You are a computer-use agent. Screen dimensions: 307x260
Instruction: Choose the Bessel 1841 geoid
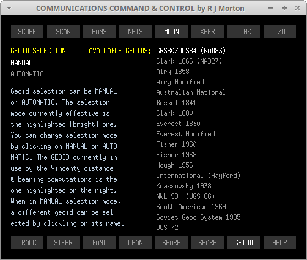tap(176, 103)
